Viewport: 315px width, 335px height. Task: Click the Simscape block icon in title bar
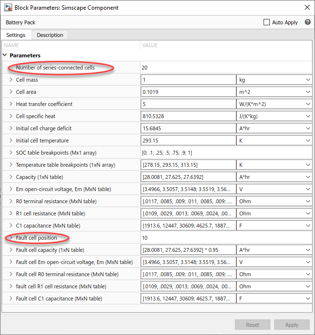8,8
